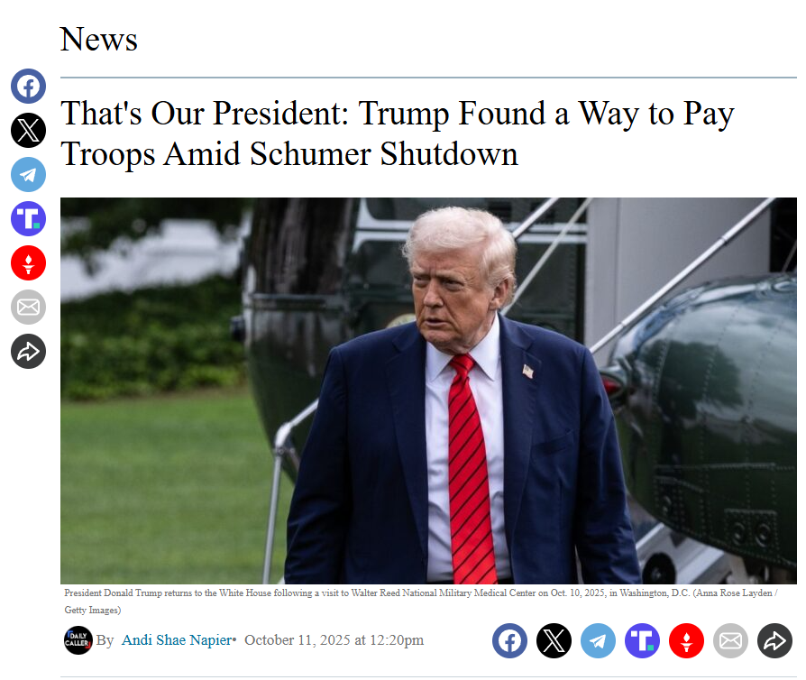806x680 pixels.
Task: Click the Daily Caller logo badge
Action: (78, 640)
